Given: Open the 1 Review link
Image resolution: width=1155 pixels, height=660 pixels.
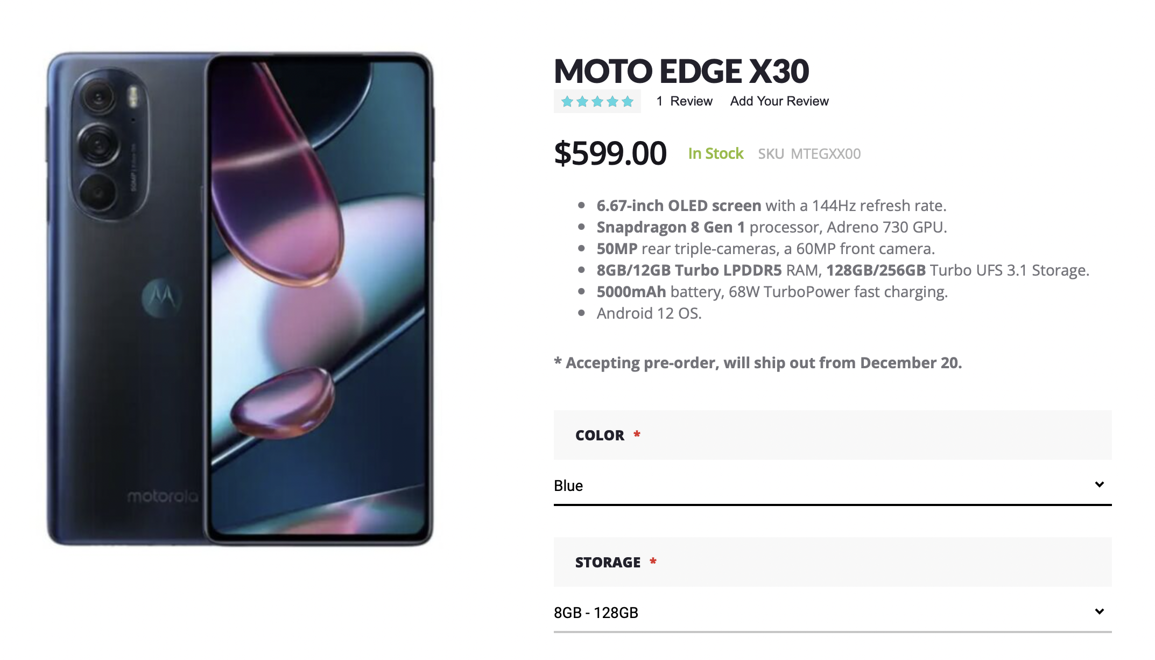Looking at the screenshot, I should pos(684,101).
